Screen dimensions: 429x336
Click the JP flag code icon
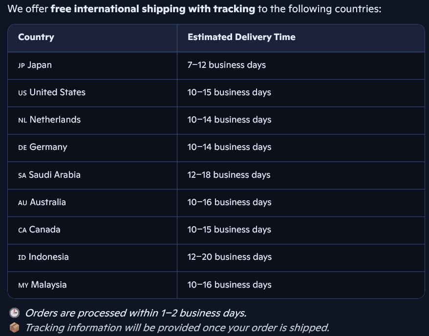21,66
